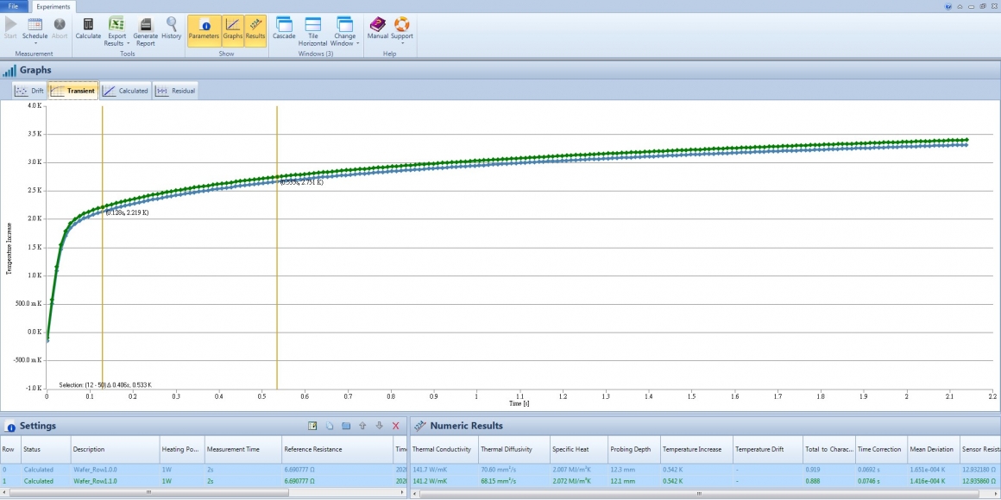Image resolution: width=1001 pixels, height=500 pixels.
Task: Sort by the Status column header
Action: point(46,450)
